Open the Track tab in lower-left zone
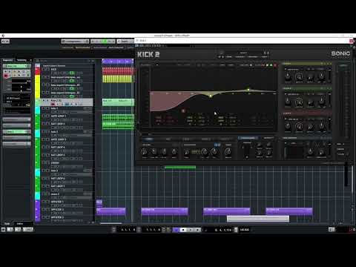 pyautogui.click(x=7, y=223)
